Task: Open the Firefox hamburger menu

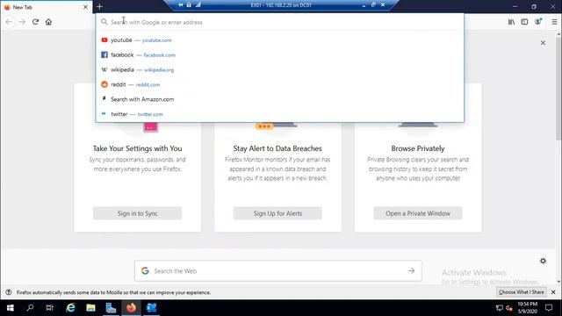Action: click(x=554, y=22)
